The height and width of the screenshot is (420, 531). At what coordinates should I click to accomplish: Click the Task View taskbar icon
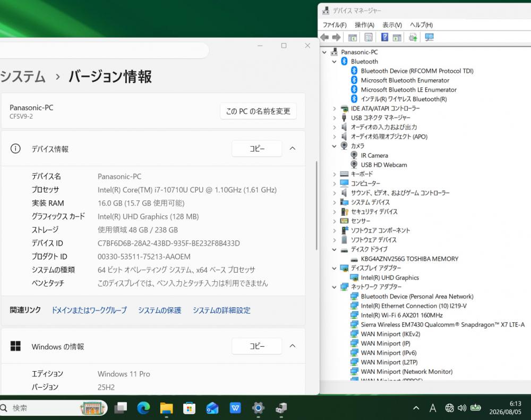coord(121,408)
